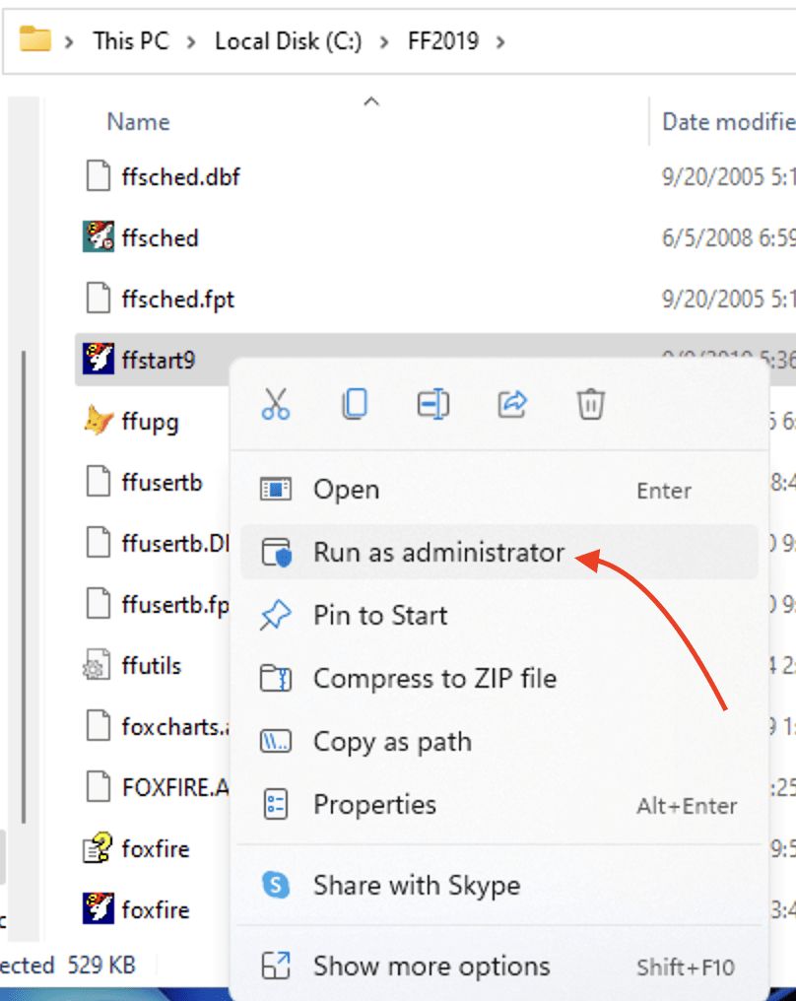The height and width of the screenshot is (1001, 796).
Task: Click Local Disk (C:) breadcrumb
Action: pos(289,41)
